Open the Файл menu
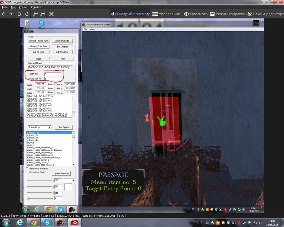Viewport: 284px width, 227px height. tap(5, 7)
